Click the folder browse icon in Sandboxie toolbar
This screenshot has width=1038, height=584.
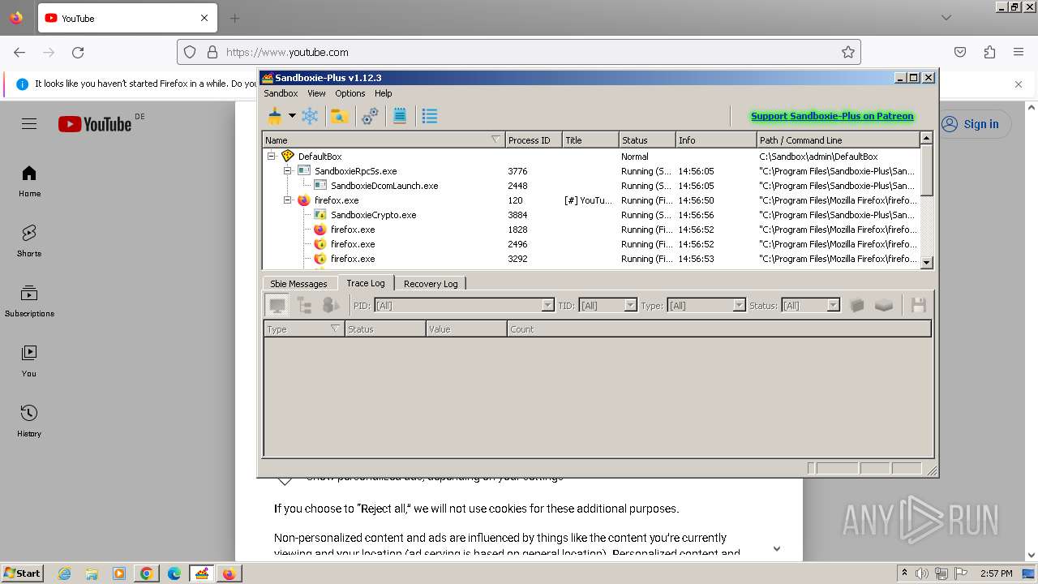339,116
